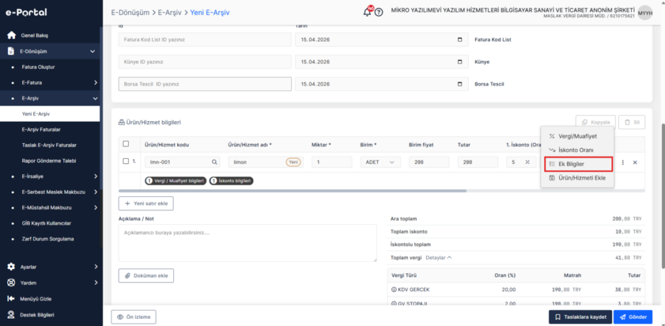Choose Ürün/Hizmeti Ekle from the row menu
The width and height of the screenshot is (665, 326).
pyautogui.click(x=577, y=178)
